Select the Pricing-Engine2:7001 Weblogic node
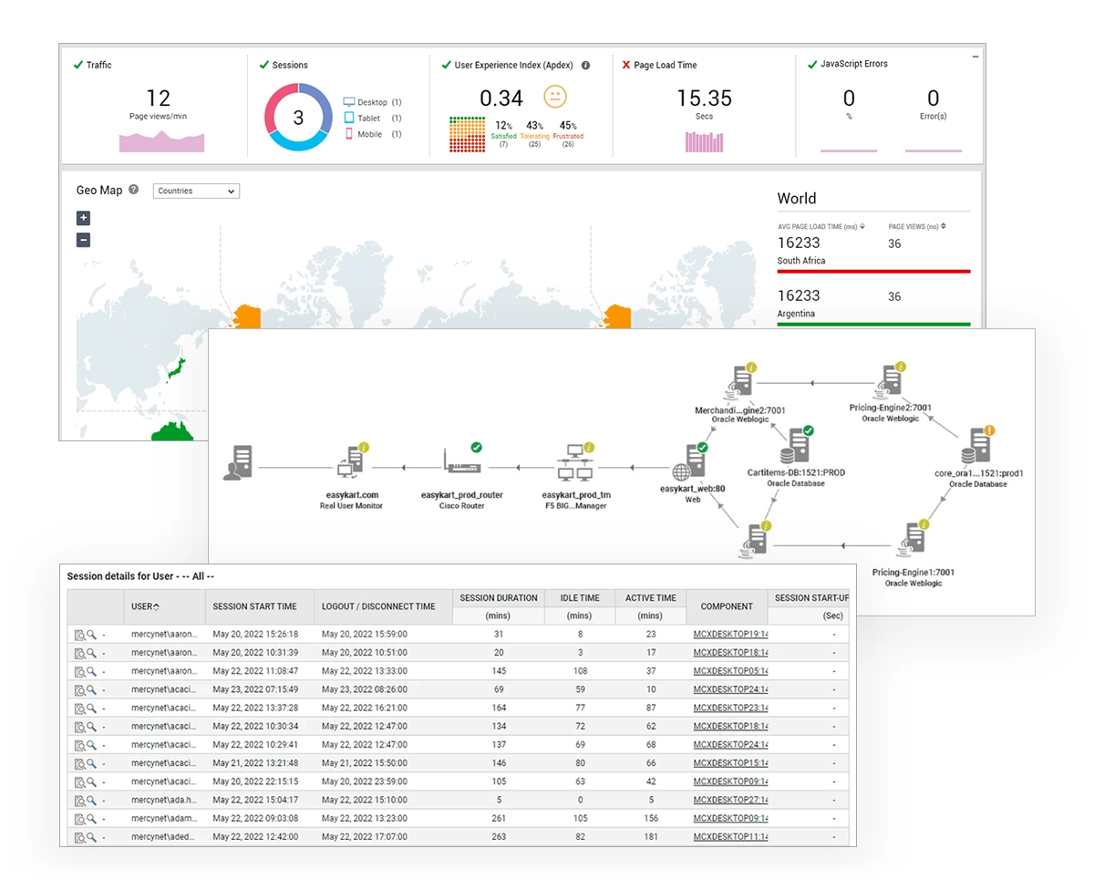The image size is (1094, 890). pos(889,381)
